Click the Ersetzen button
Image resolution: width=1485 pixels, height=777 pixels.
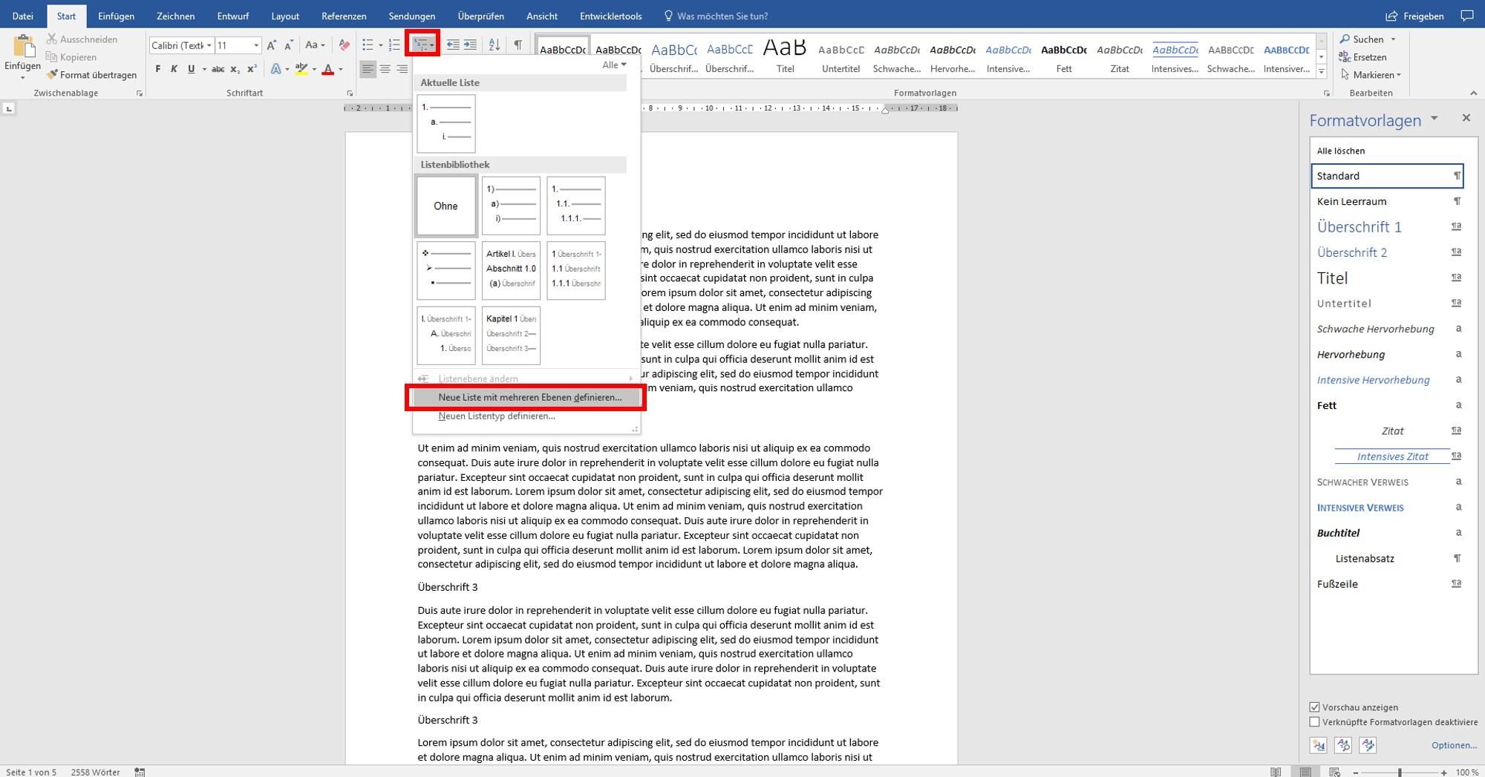pyautogui.click(x=1363, y=57)
